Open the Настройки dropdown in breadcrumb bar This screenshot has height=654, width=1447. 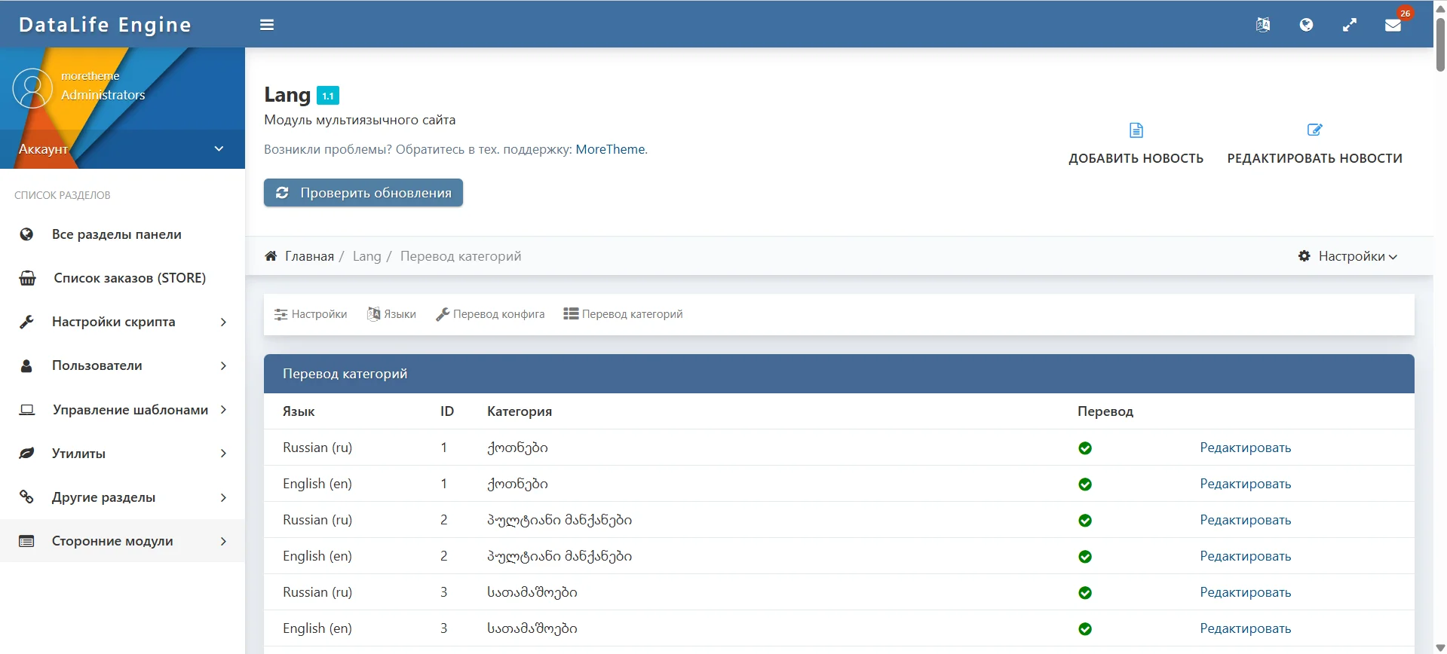pos(1348,256)
